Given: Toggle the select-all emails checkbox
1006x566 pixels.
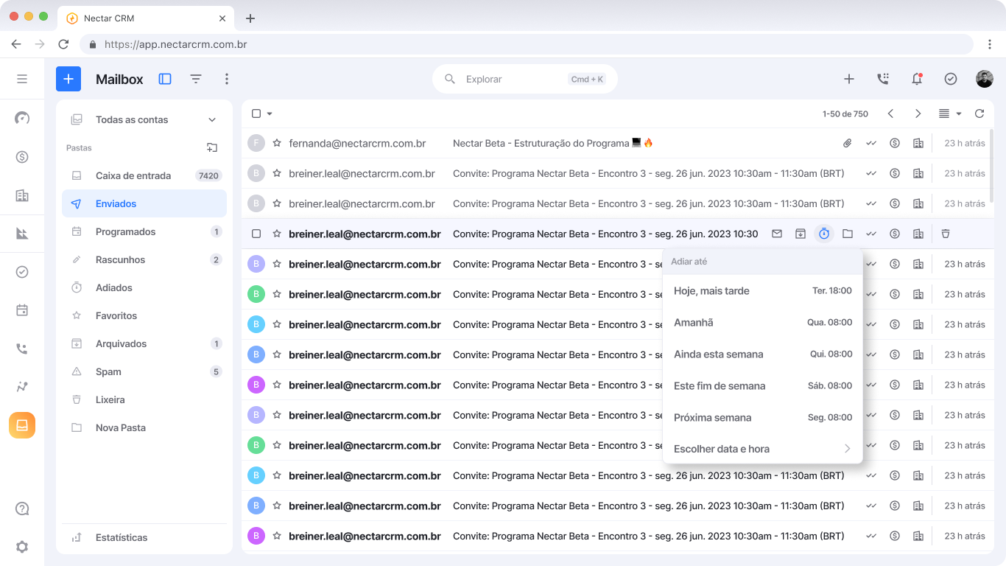Looking at the screenshot, I should (x=256, y=113).
